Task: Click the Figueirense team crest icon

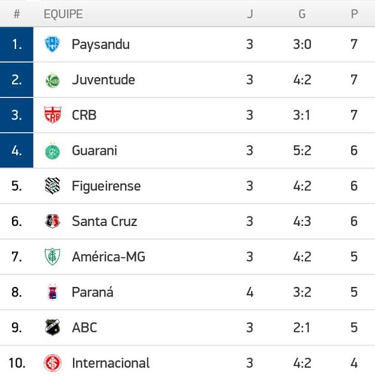Action: pos(53,186)
